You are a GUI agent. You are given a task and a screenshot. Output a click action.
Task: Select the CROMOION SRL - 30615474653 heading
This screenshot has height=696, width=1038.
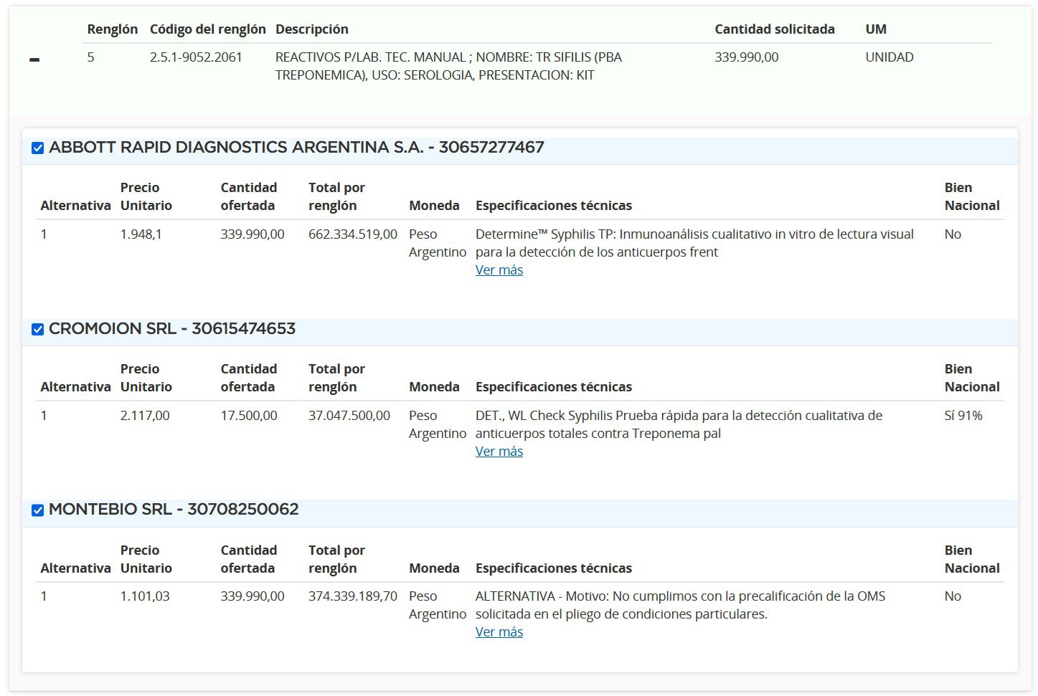coord(172,329)
